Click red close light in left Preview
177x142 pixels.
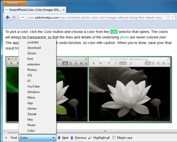(9, 59)
